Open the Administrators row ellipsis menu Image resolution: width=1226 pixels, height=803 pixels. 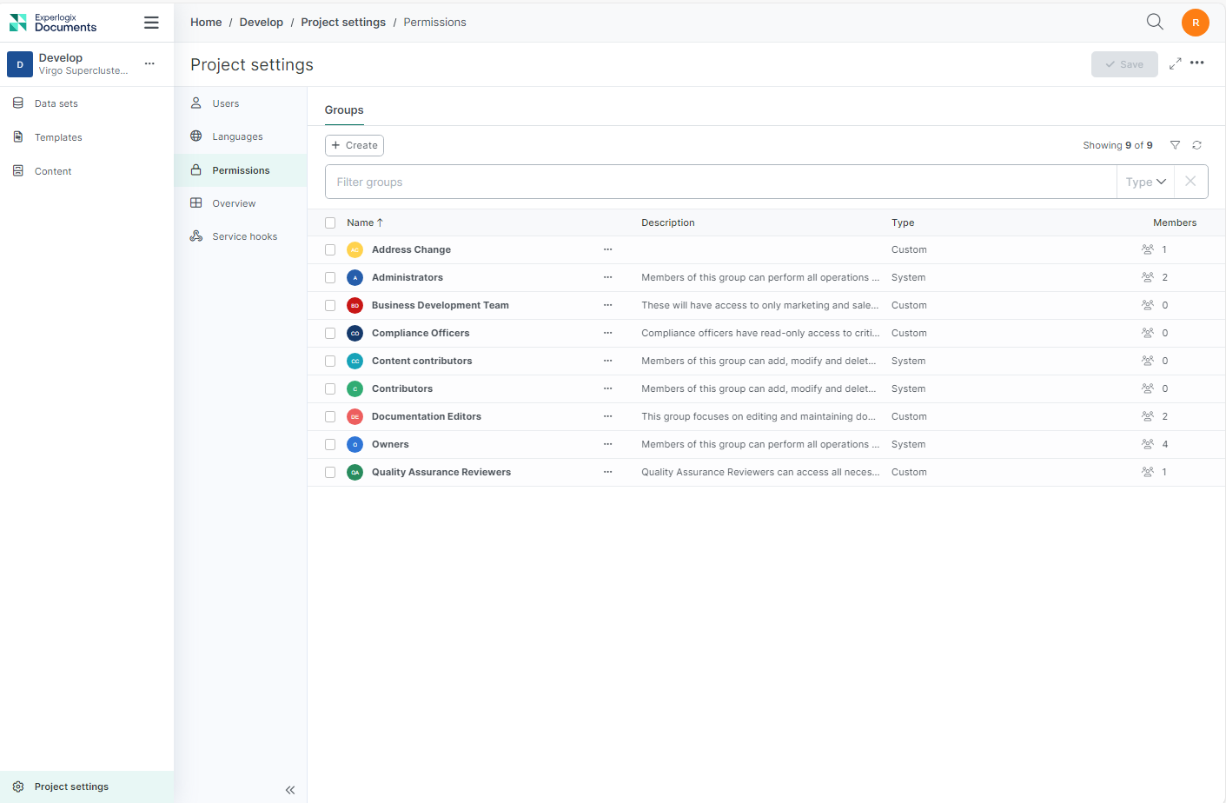coord(608,277)
